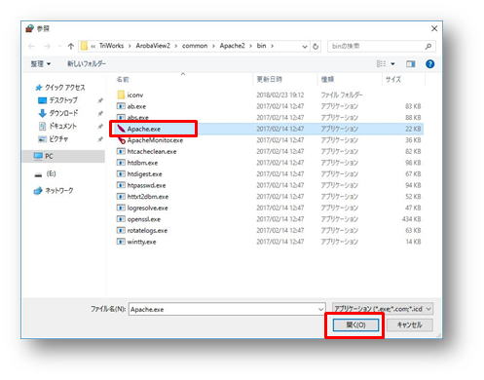
Task: Open view options dropdown arrow
Action: coord(392,64)
